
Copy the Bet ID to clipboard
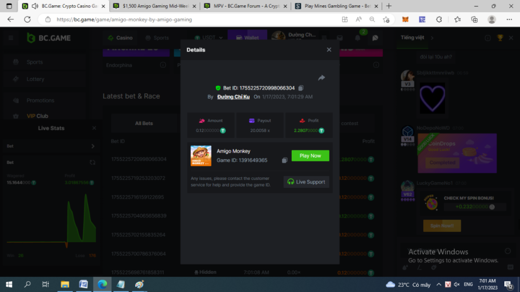(x=301, y=88)
